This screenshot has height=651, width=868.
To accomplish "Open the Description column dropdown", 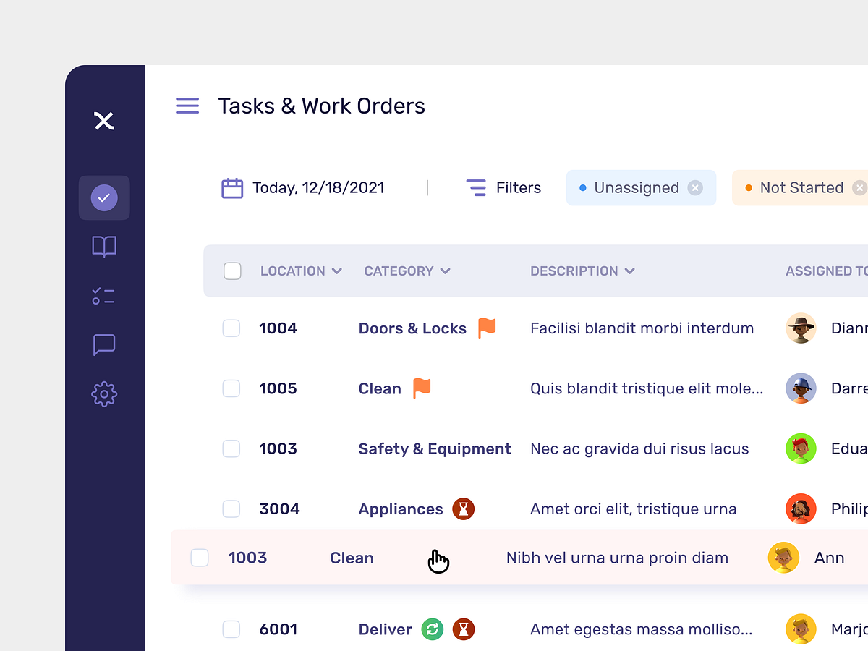I will click(x=631, y=271).
